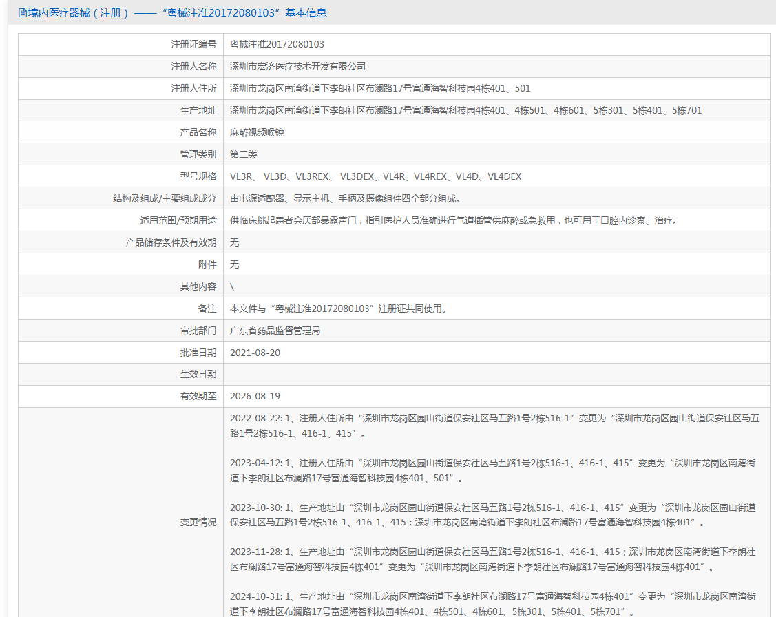Viewport: 776px width, 617px height.
Task: Select the 2022-08-22 change record entry
Action: click(x=495, y=426)
